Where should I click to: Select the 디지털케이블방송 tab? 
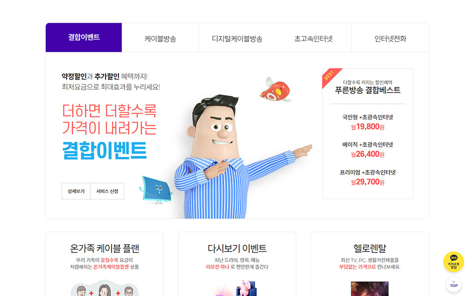[237, 38]
